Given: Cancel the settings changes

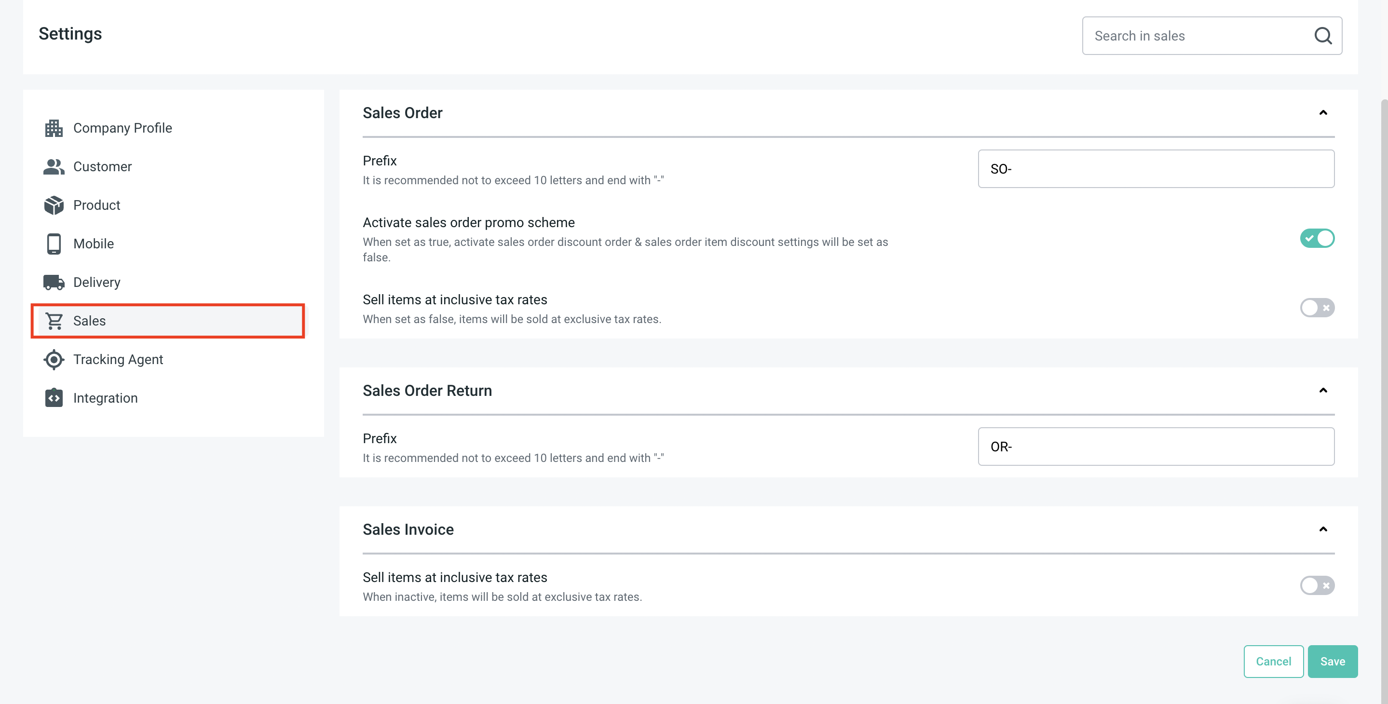Looking at the screenshot, I should pyautogui.click(x=1273, y=662).
